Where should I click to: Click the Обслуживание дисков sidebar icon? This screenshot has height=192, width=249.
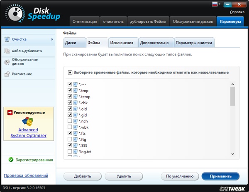(x=7, y=62)
